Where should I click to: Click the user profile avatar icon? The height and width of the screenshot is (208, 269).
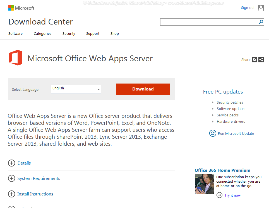(261, 8)
